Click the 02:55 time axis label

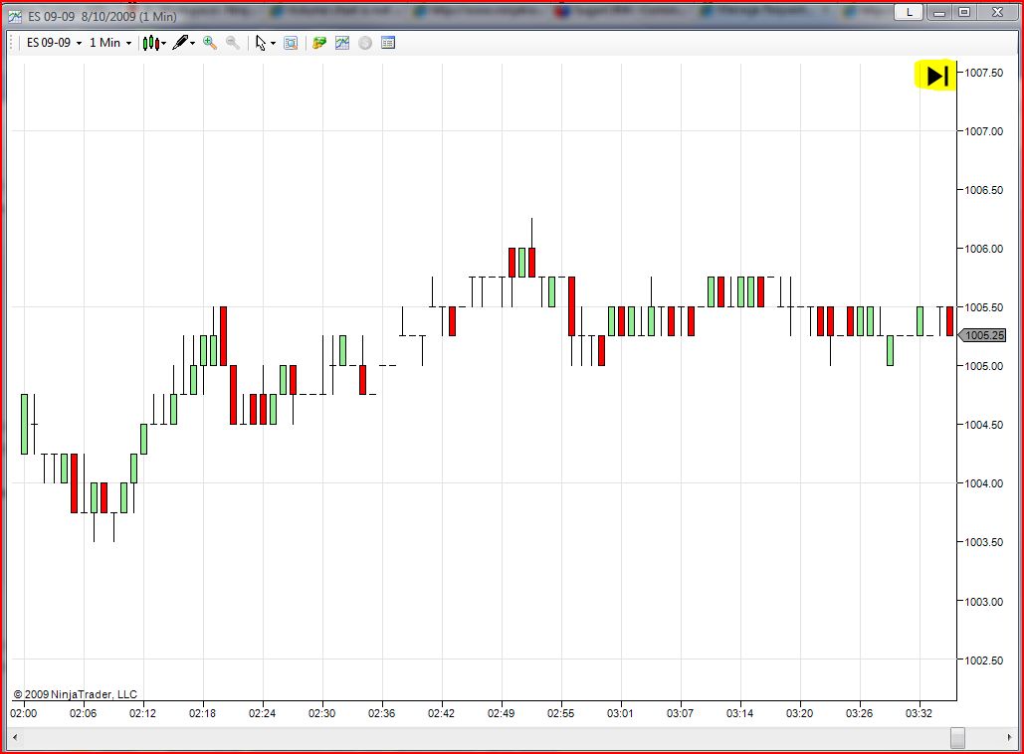560,713
